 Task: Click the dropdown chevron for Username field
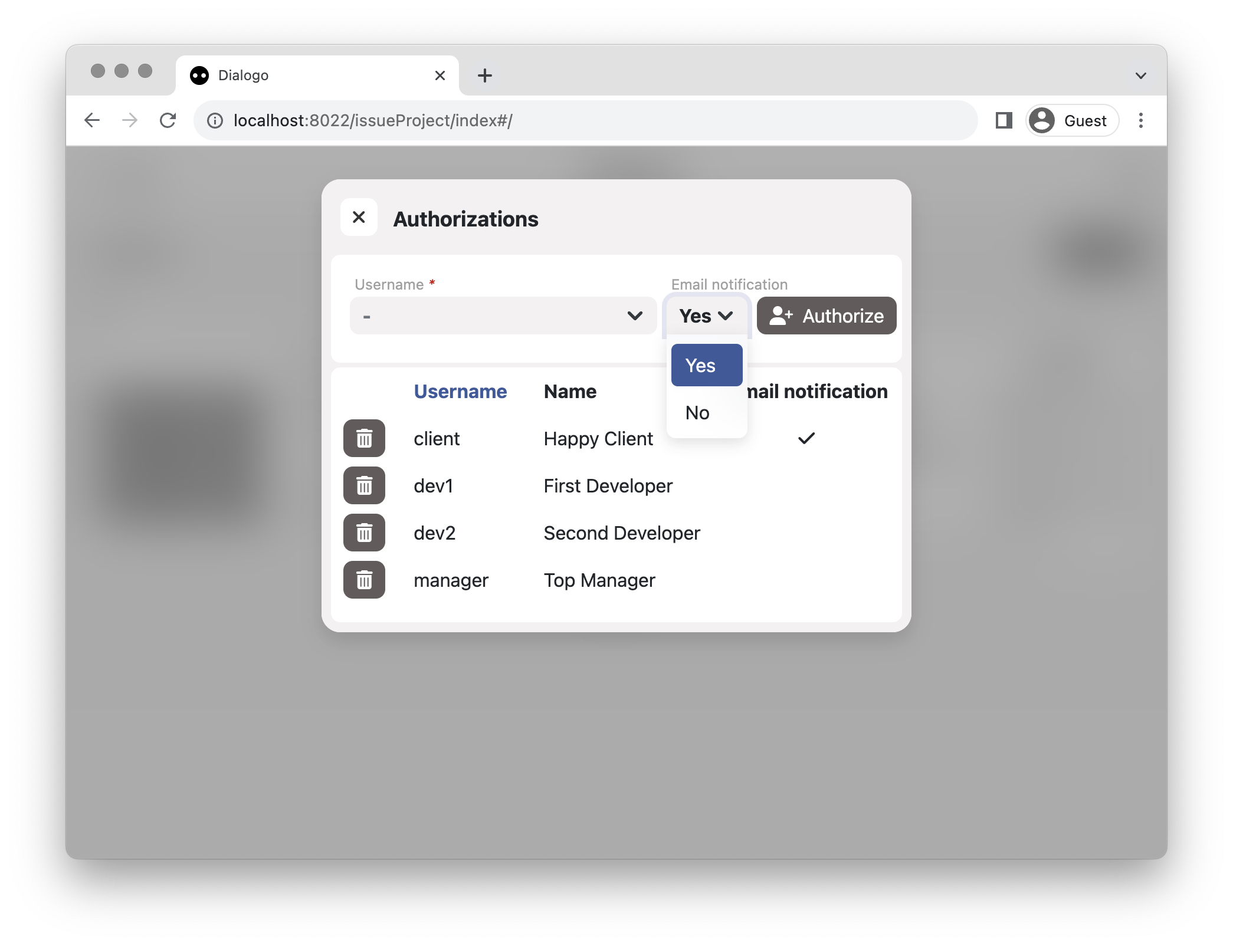coord(635,315)
